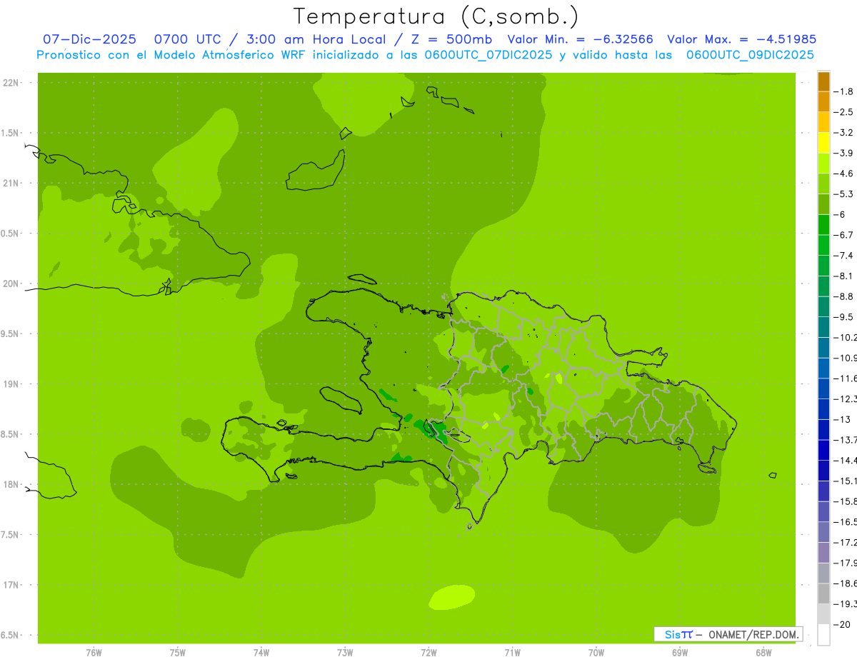Click the light-green oval patch south of Hispaniola

453,597
